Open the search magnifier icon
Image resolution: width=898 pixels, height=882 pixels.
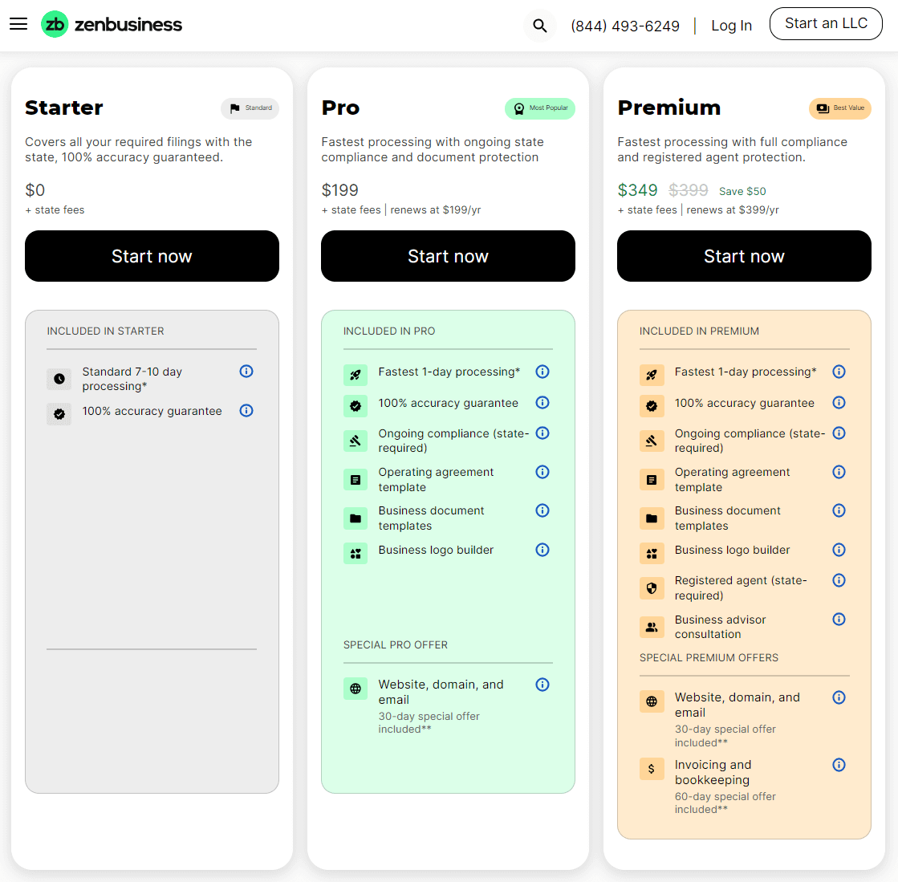(x=539, y=26)
